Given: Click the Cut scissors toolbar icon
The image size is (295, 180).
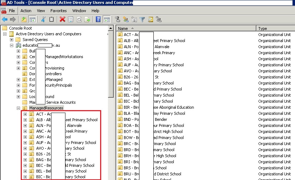Looking at the screenshot, I should 43,19.
